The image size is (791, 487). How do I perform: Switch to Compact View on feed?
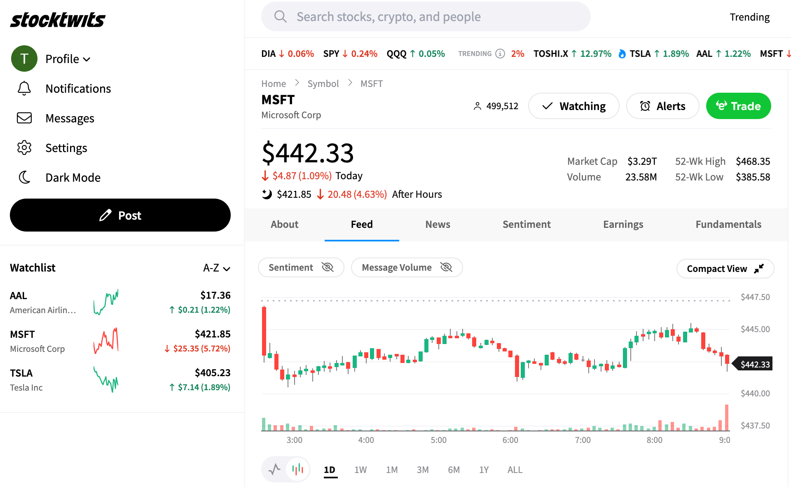pyautogui.click(x=725, y=268)
